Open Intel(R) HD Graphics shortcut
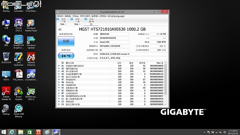Screen dimensions: 240x135 tap(19, 42)
